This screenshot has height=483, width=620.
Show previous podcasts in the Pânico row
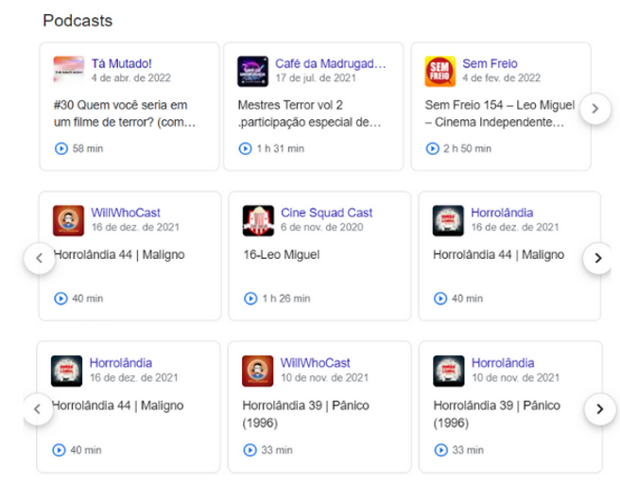[38, 409]
